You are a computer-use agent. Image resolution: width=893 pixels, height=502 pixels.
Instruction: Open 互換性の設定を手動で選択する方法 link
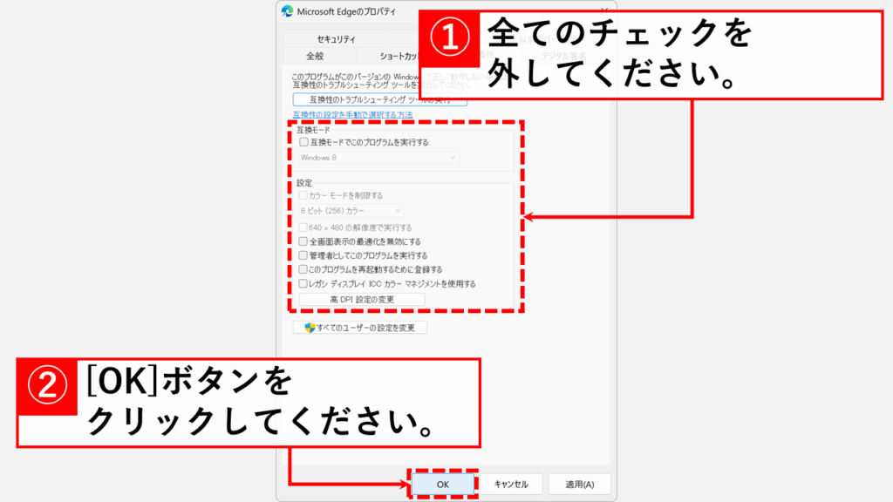pyautogui.click(x=352, y=115)
